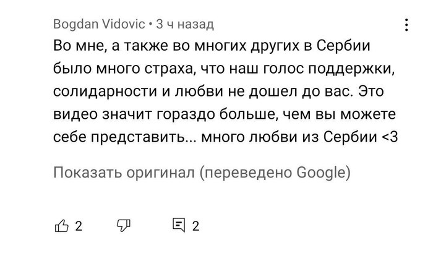Click 'Показать оригинал' to show original
Screen dimensions: 433x253
click(x=124, y=172)
